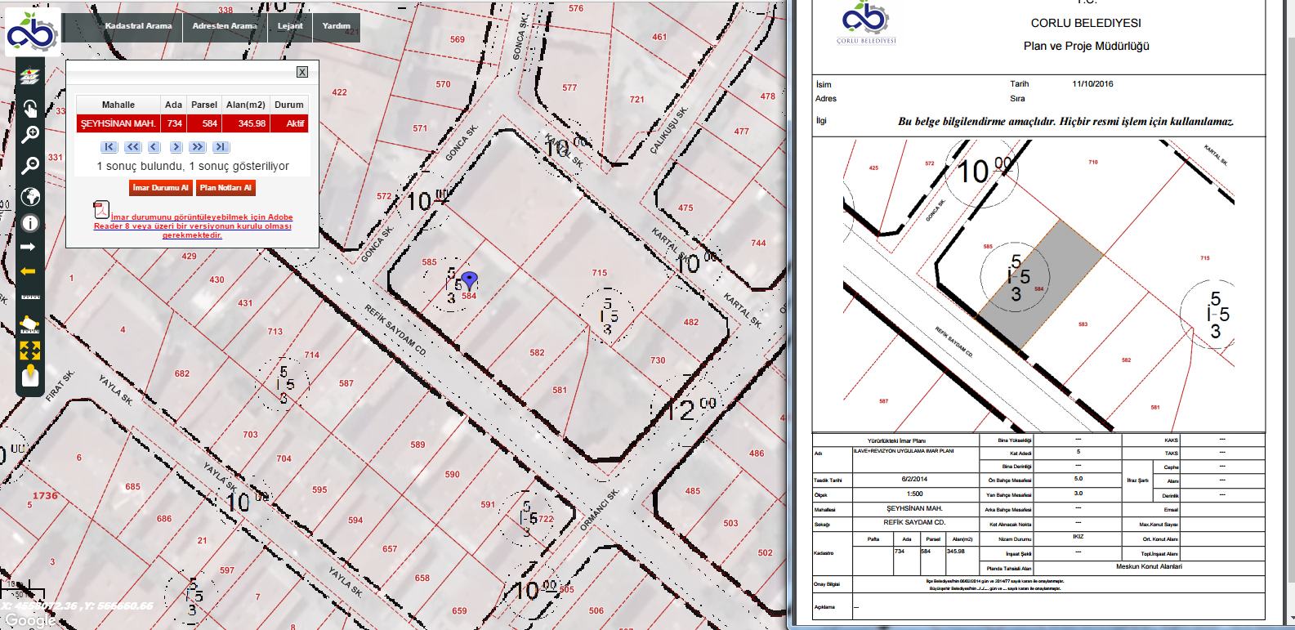Select the area measure tool
The height and width of the screenshot is (630, 1295).
point(29,324)
